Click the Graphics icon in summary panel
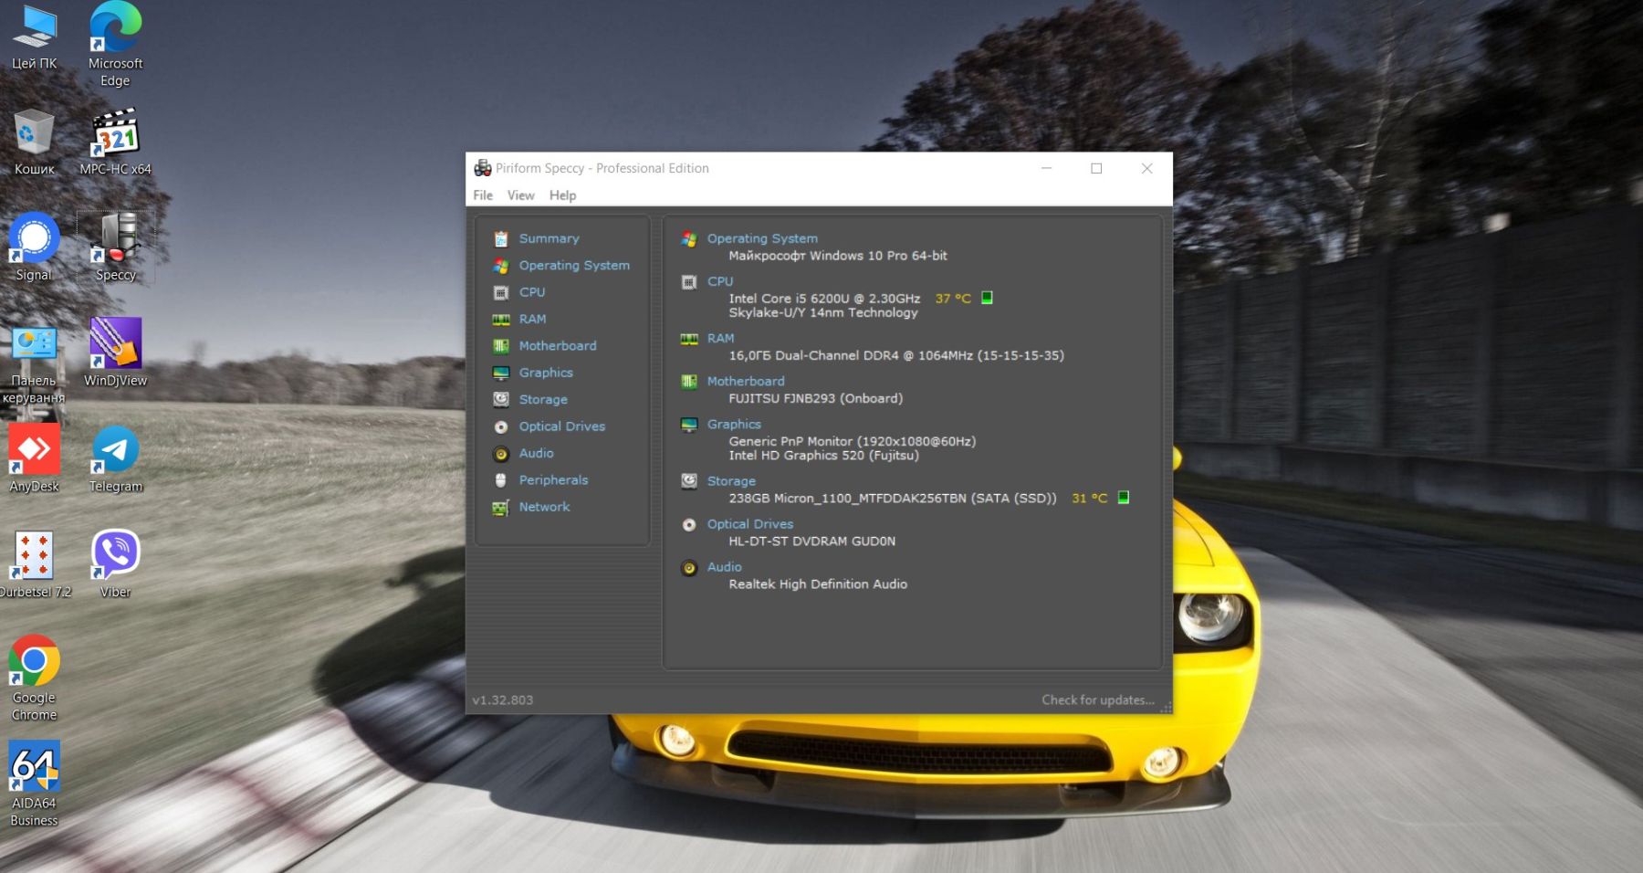The image size is (1643, 873). (689, 425)
